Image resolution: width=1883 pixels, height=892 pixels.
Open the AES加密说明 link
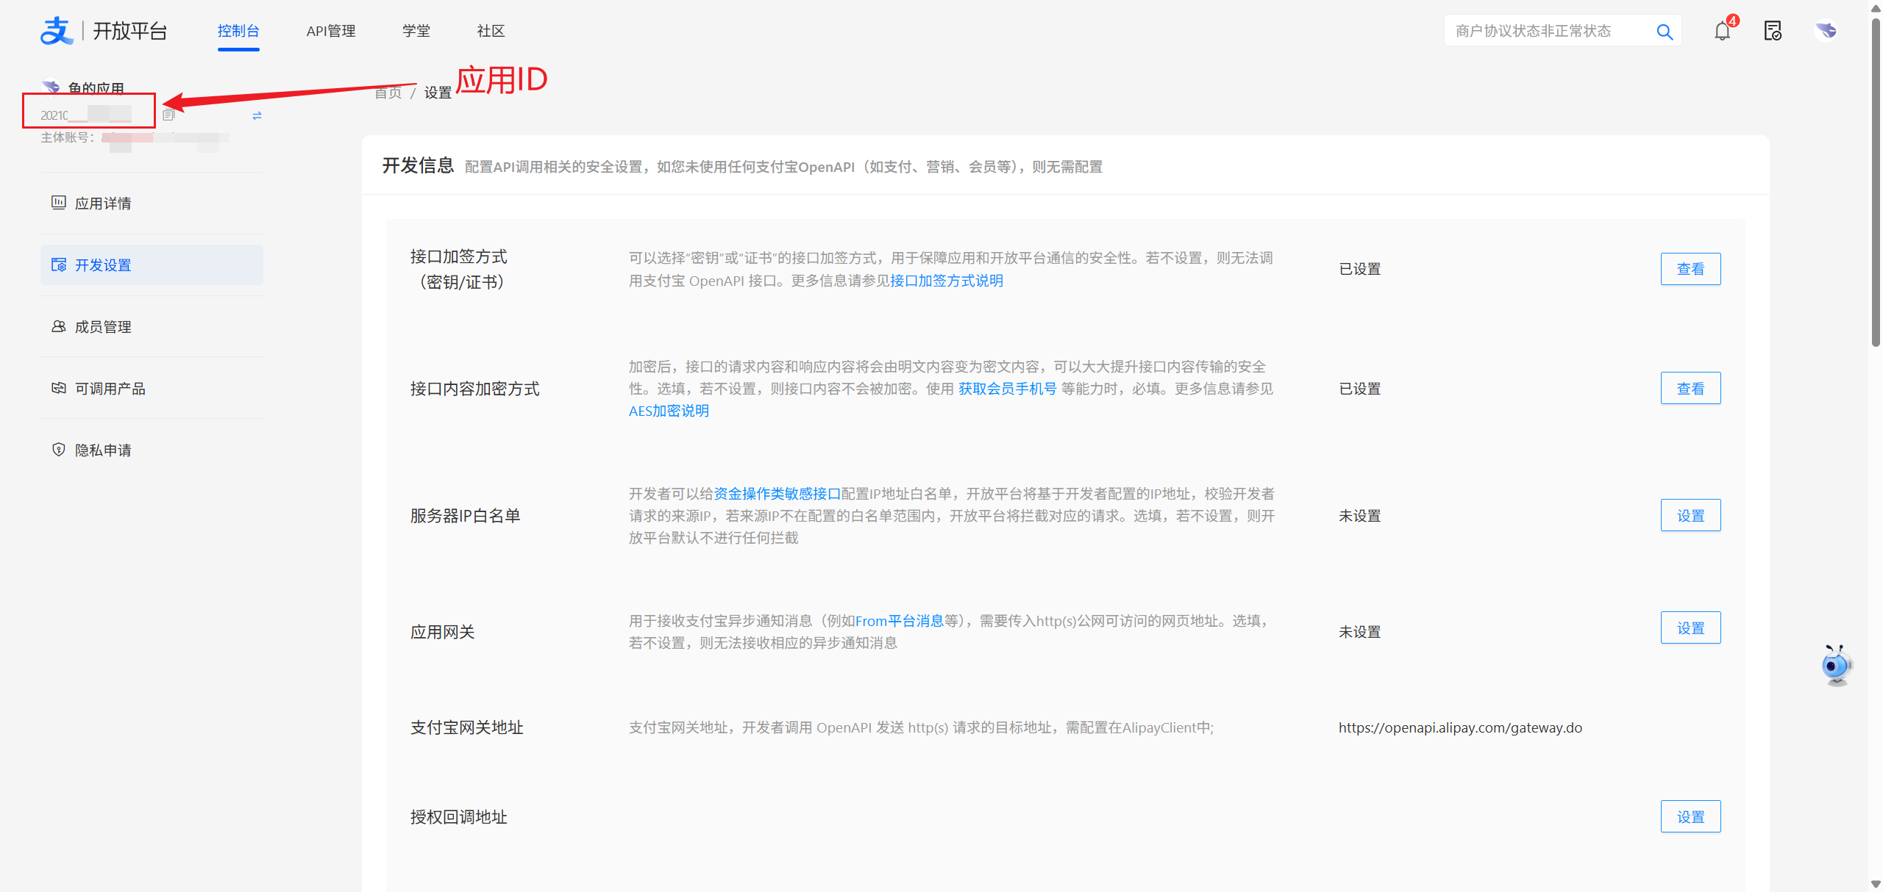click(669, 411)
